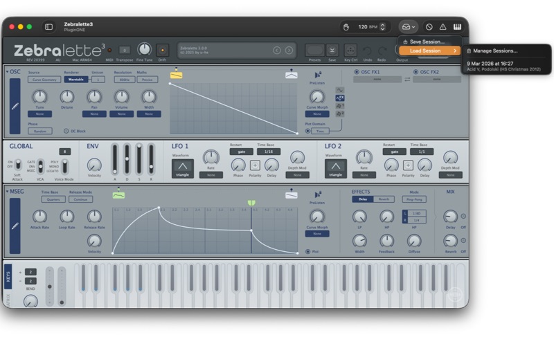Image resolution: width=554 pixels, height=346 pixels.
Task: Open the MSEG pencil editor strip
Action: pos(15,226)
